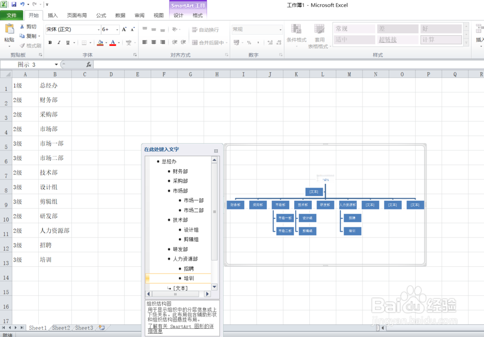This screenshot has width=484, height=337.
Task: Click the middle vertical align icon
Action: click(154, 29)
